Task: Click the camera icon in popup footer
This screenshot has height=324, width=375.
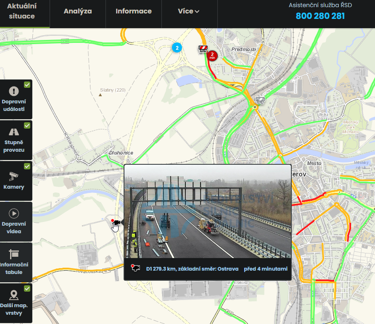Action: tap(135, 268)
